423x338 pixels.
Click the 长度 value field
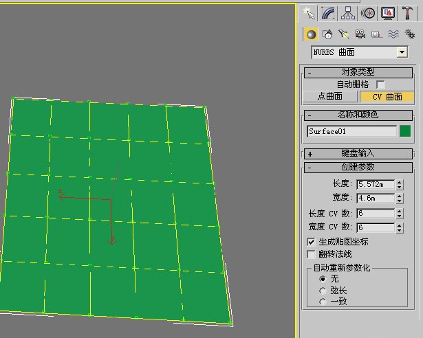coord(376,185)
